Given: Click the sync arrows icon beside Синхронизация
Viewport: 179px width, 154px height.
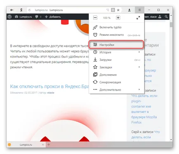Looking at the screenshot, I should (95, 82).
